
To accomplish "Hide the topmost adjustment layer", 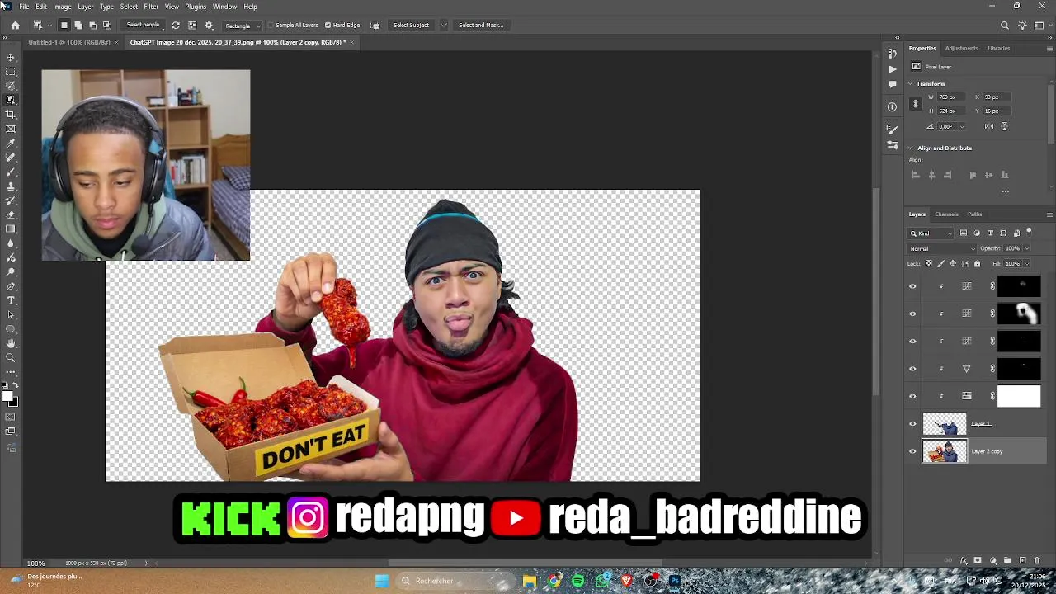I will pos(912,286).
